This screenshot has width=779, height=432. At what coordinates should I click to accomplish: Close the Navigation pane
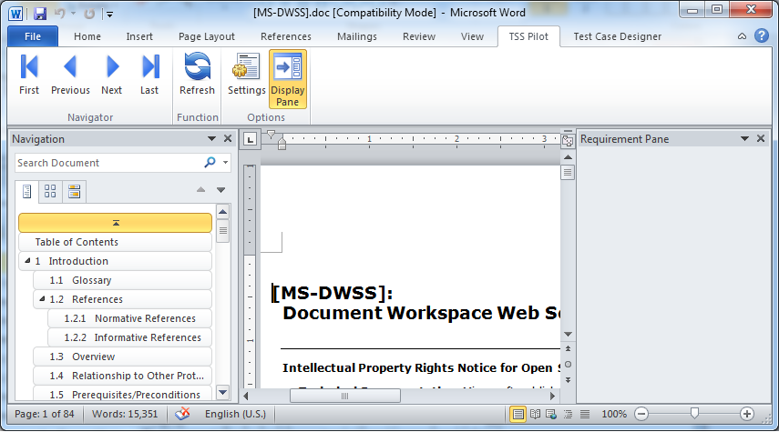[228, 139]
